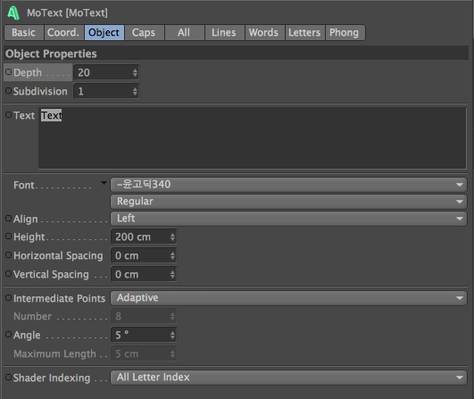Open the font family dropdown

click(288, 185)
